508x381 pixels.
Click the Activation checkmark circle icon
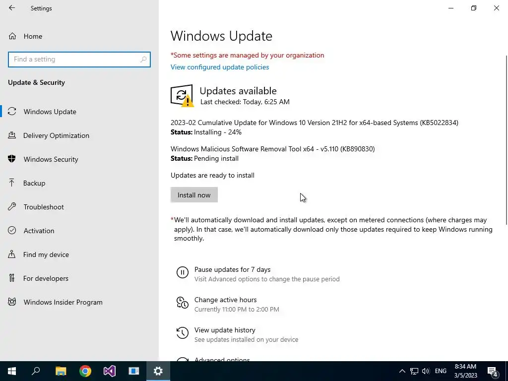pos(12,230)
